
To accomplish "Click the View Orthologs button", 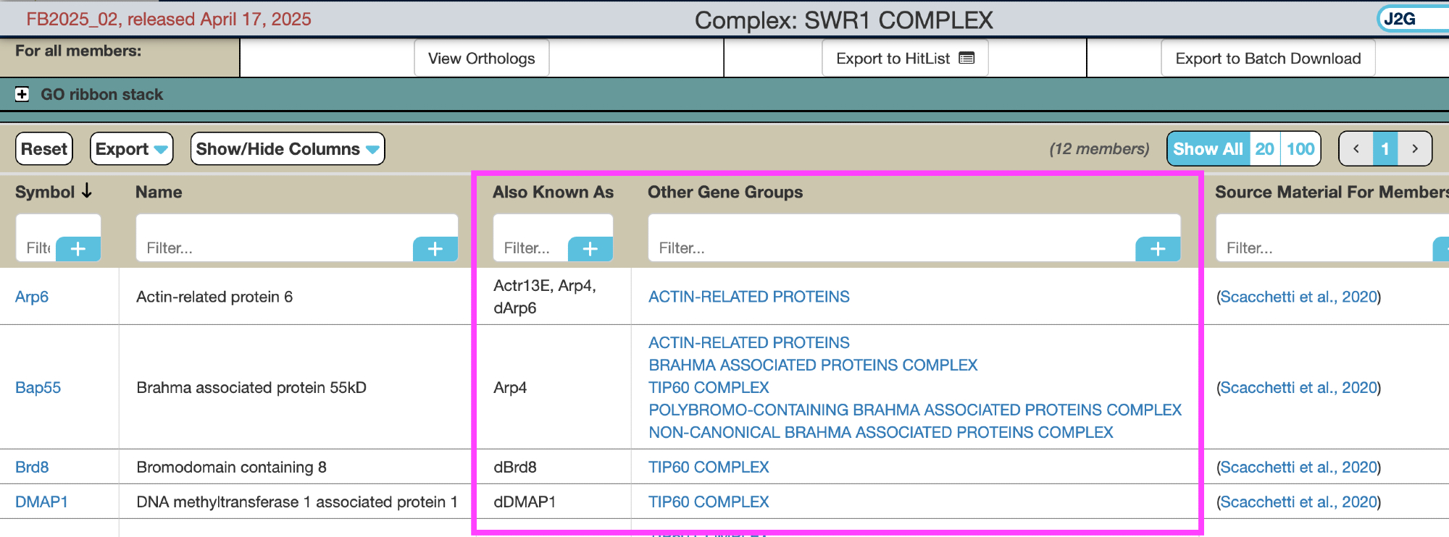I will [481, 59].
